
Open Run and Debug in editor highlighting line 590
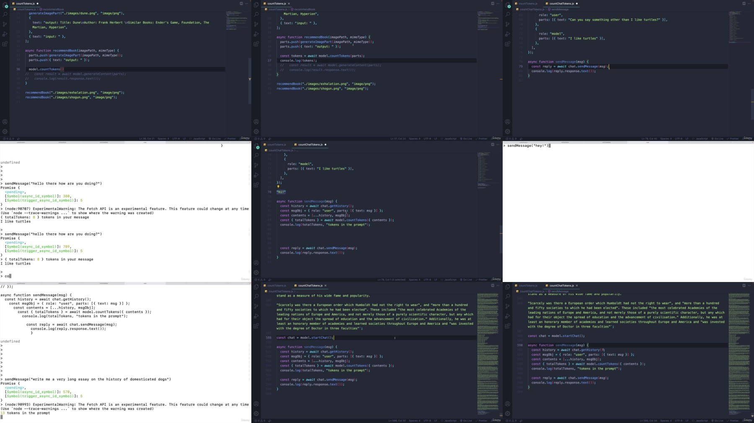(x=508, y=316)
